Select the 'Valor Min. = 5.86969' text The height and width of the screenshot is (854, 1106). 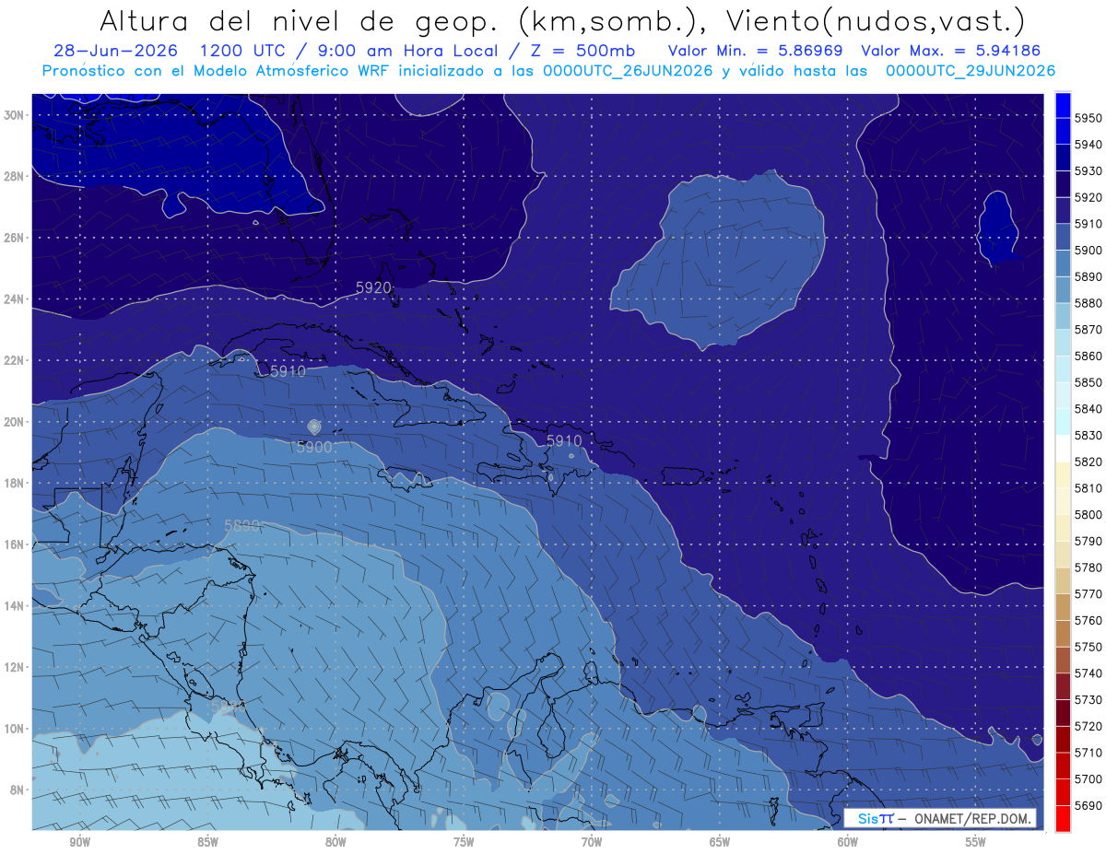point(758,51)
